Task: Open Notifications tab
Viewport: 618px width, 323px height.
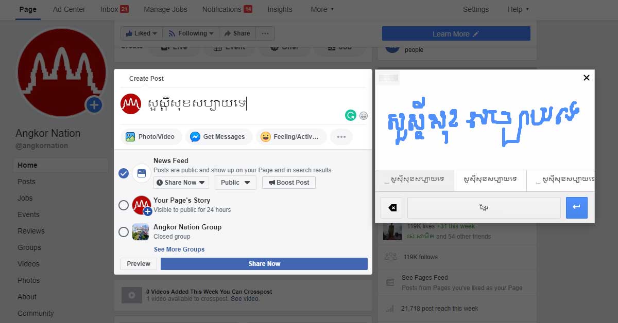Action: tap(227, 9)
